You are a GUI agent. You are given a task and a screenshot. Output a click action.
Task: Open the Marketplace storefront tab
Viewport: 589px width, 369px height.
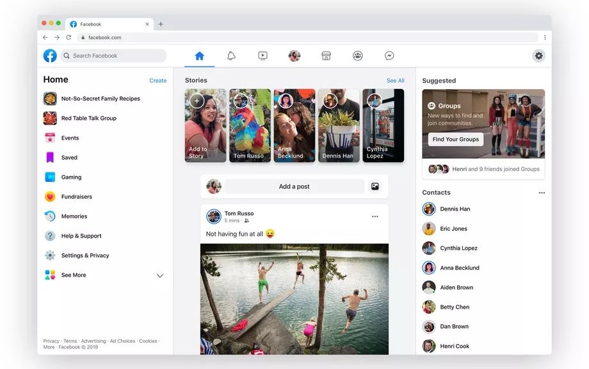[x=326, y=56]
